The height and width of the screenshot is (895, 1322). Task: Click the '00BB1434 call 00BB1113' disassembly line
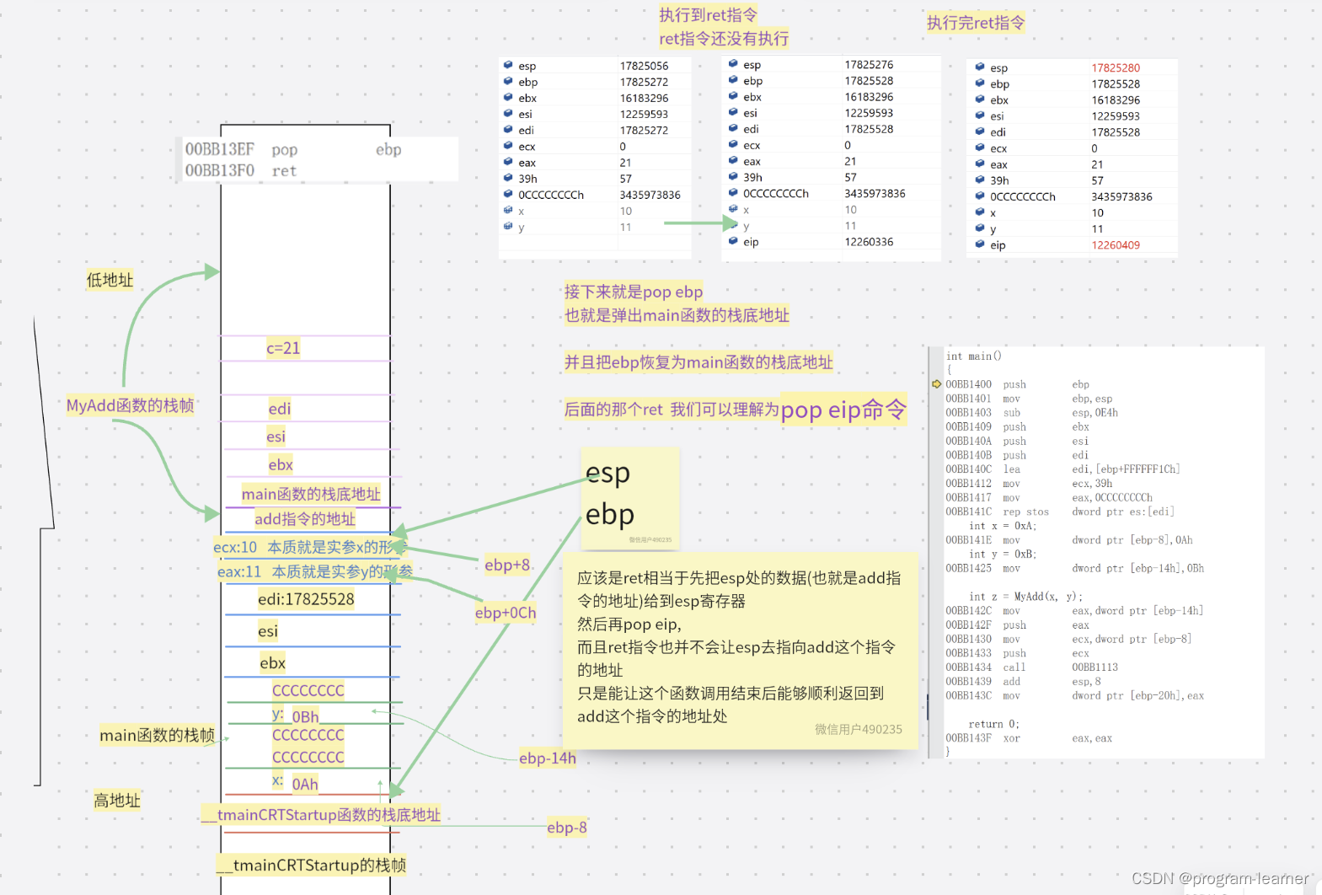click(1032, 667)
